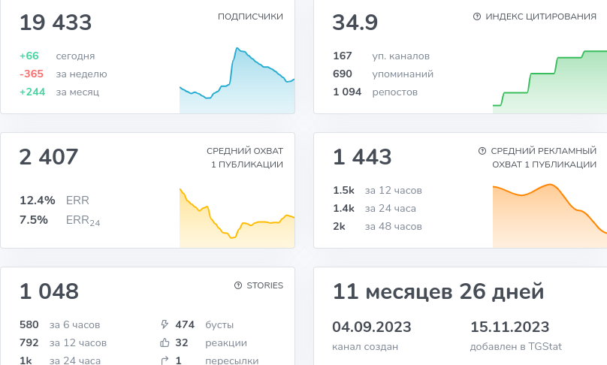607x365 pixels.
Task: Click the lightning boosts icon
Action: tap(165, 324)
